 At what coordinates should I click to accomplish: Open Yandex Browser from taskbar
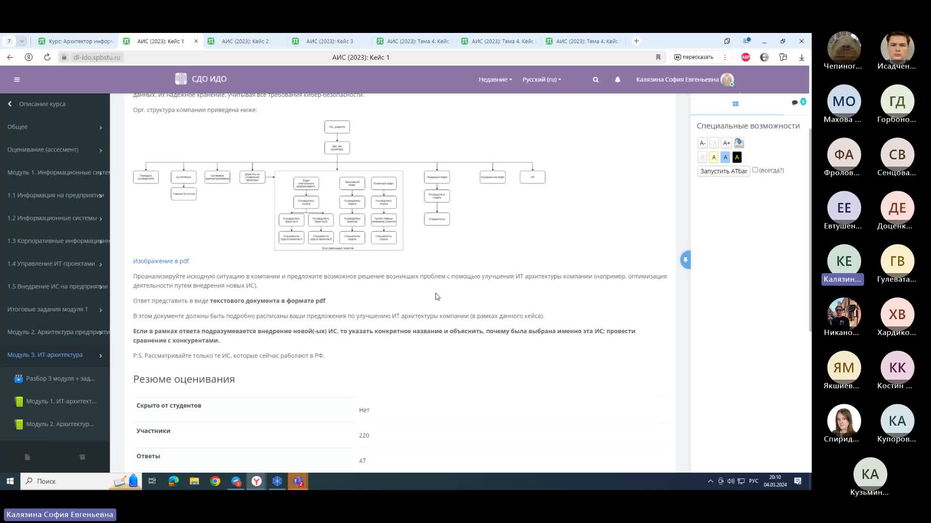(257, 481)
